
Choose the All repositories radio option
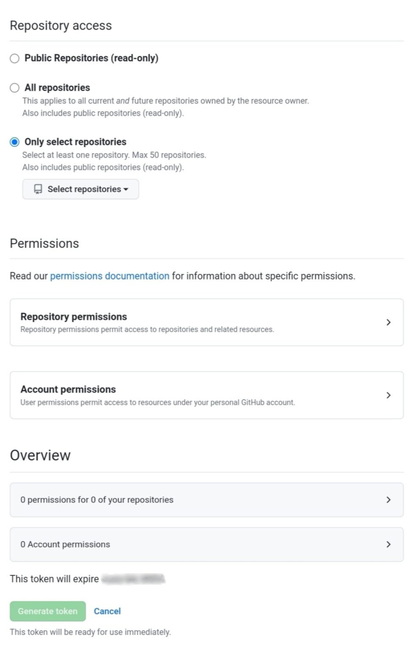14,88
